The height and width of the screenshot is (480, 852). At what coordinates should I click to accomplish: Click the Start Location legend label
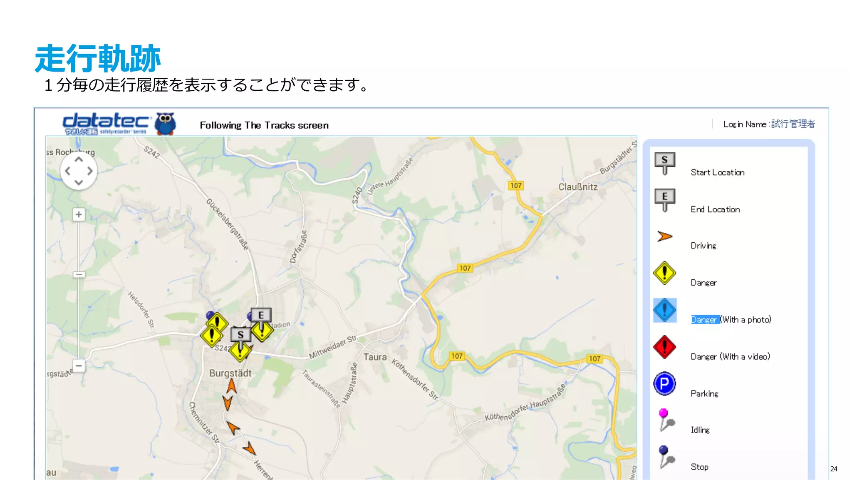pyautogui.click(x=718, y=172)
